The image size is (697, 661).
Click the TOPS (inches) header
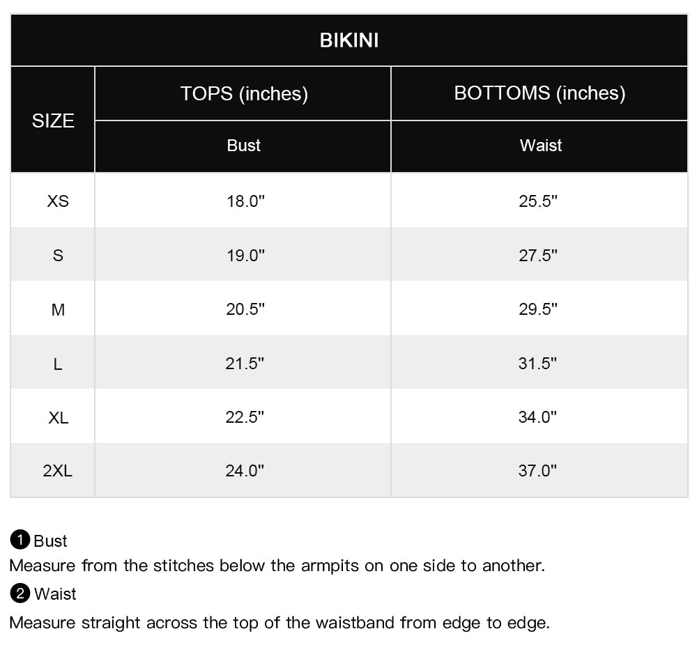tap(244, 93)
